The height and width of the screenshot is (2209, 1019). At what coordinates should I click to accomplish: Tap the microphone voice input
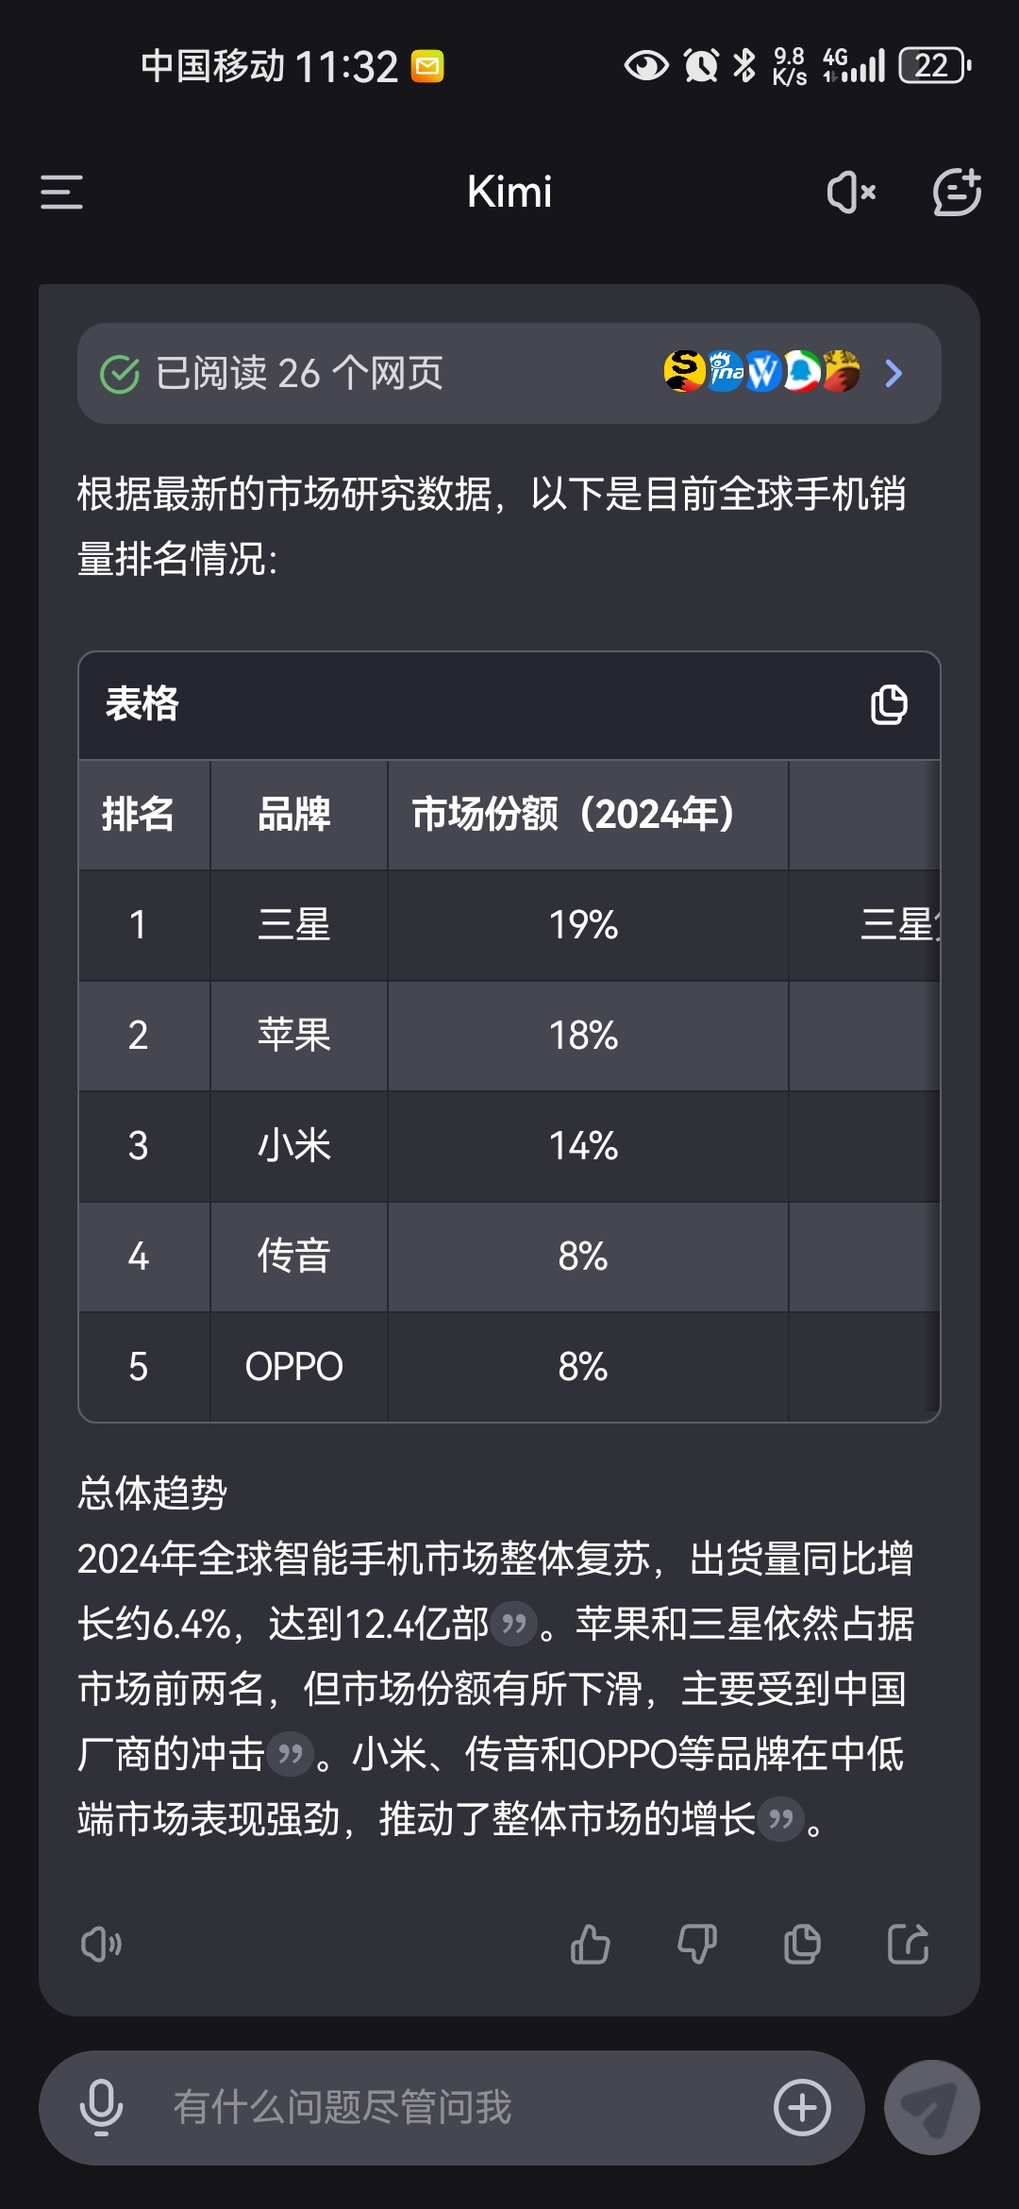pos(101,2107)
